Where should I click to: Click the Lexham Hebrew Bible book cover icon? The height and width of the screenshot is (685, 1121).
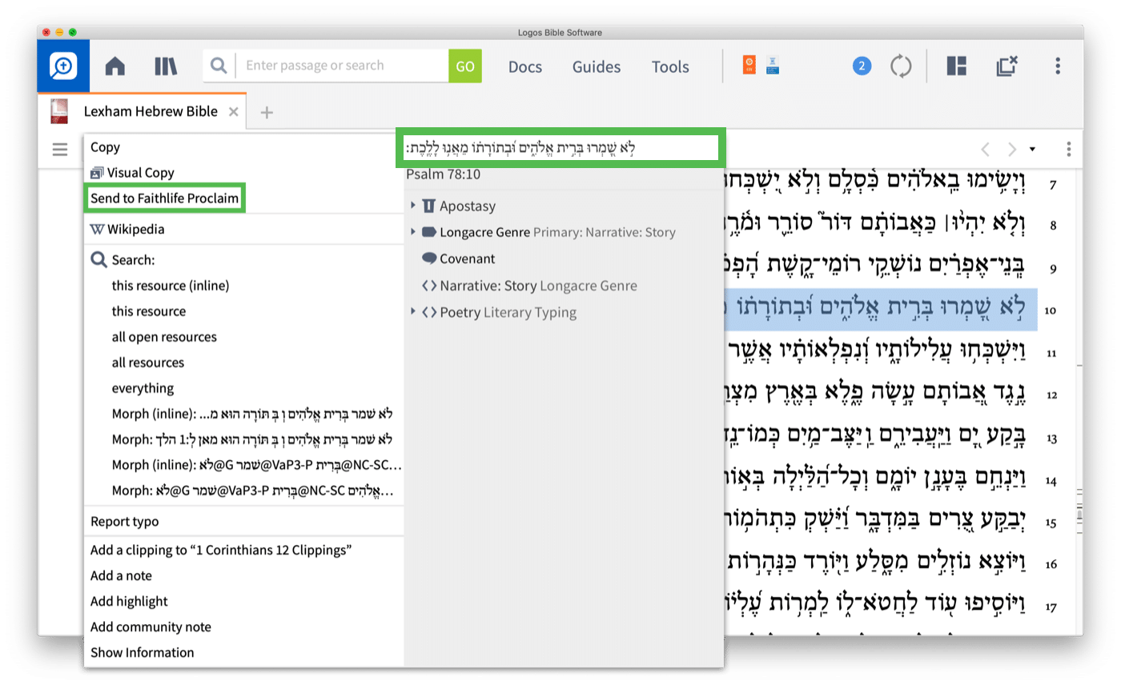59,112
